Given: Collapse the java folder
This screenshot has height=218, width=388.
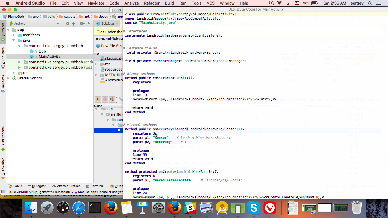Looking at the screenshot, I should click(14, 41).
